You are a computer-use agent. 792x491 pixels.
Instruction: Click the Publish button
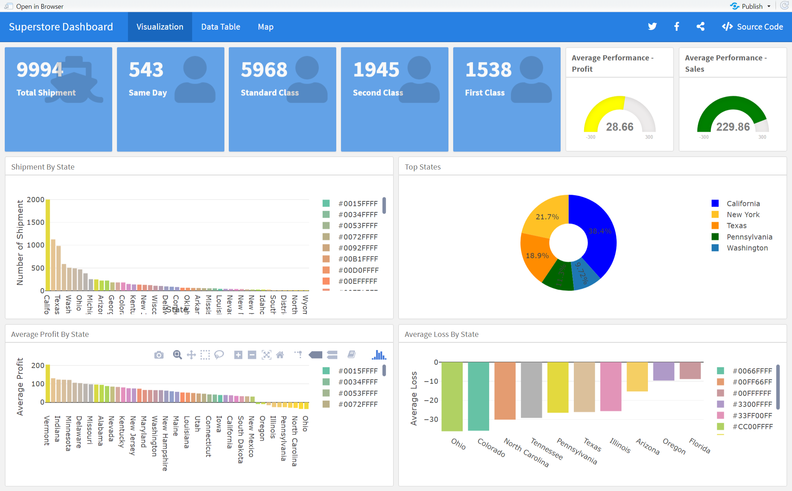coord(746,6)
